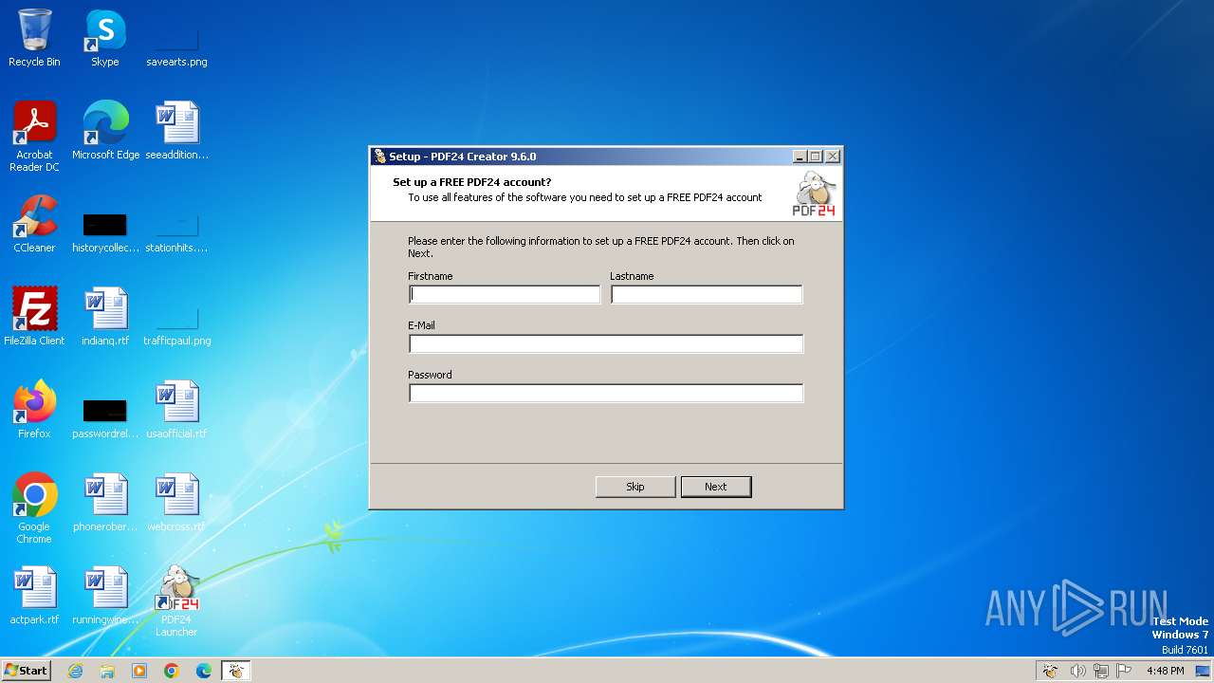Click the taskbar clock showing 4:48 PM
Image resolution: width=1214 pixels, height=683 pixels.
[1165, 671]
